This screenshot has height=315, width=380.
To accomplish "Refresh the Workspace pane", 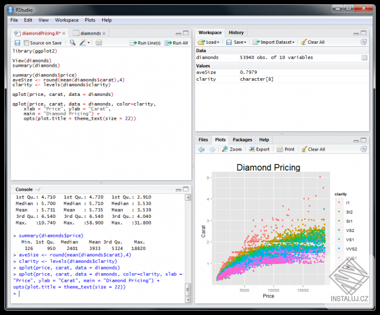I will [x=363, y=42].
